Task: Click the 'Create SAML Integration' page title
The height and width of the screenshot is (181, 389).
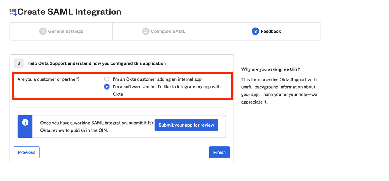Action: click(x=69, y=12)
